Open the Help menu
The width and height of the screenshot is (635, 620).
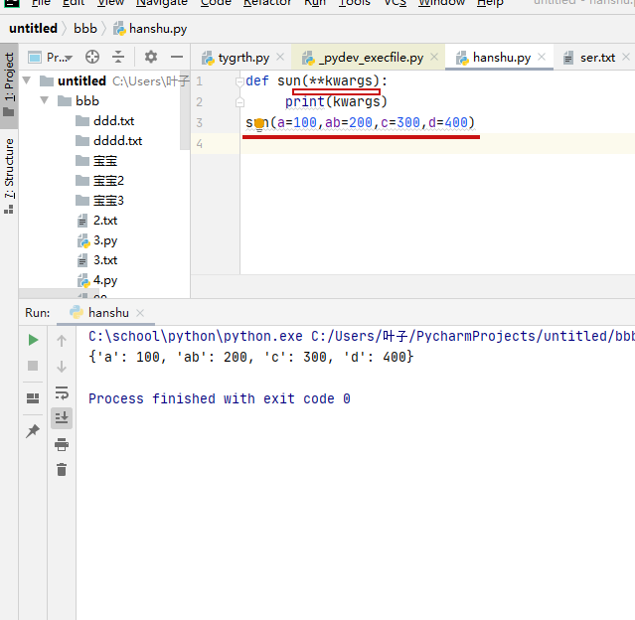pos(490,3)
